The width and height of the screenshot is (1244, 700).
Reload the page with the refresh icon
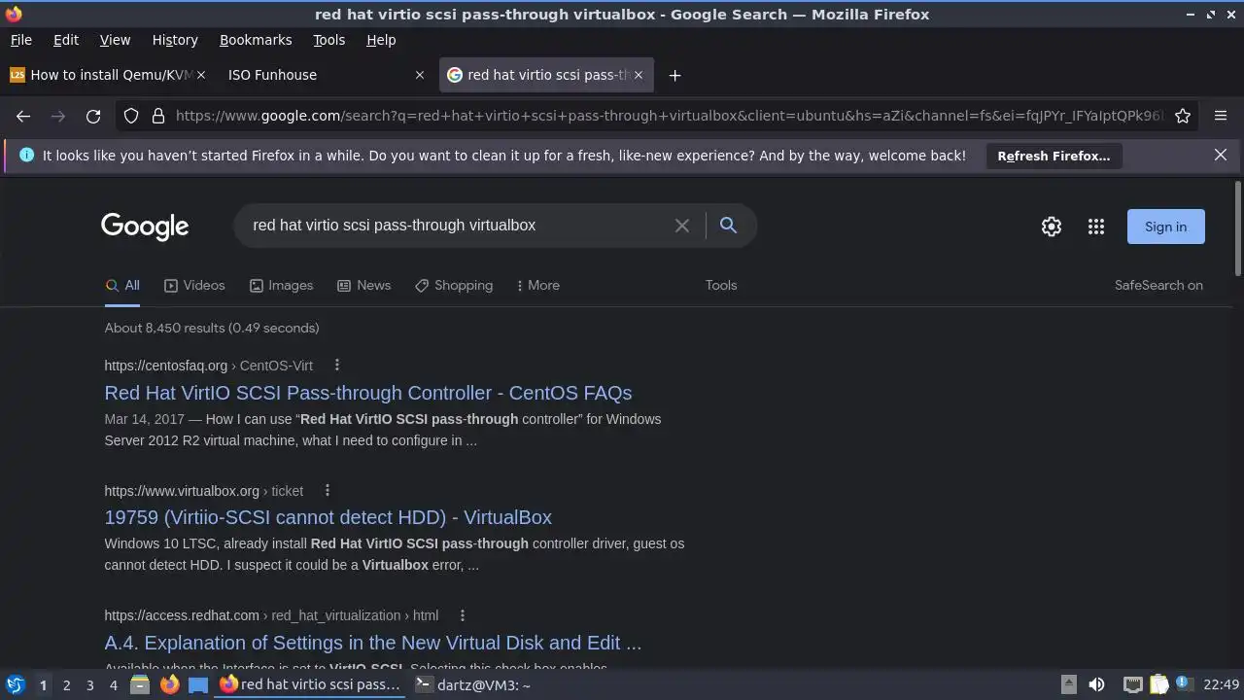point(93,116)
